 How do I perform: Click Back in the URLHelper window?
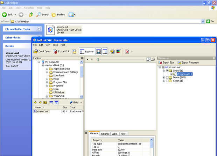click(8, 15)
